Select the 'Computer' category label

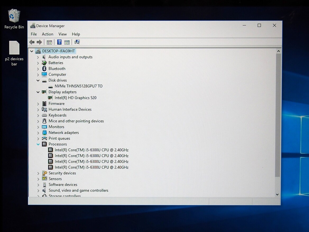(57, 74)
